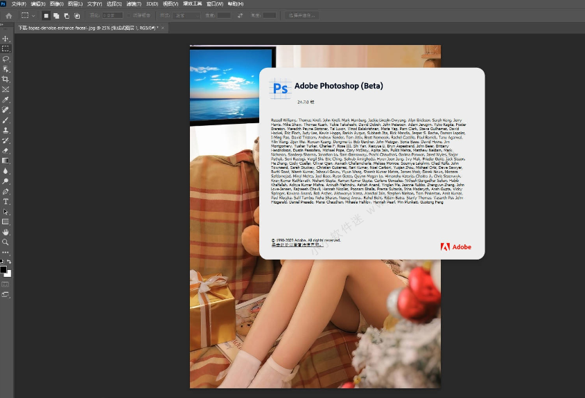Select the Clone Stamp tool
The image size is (585, 398).
coord(6,130)
